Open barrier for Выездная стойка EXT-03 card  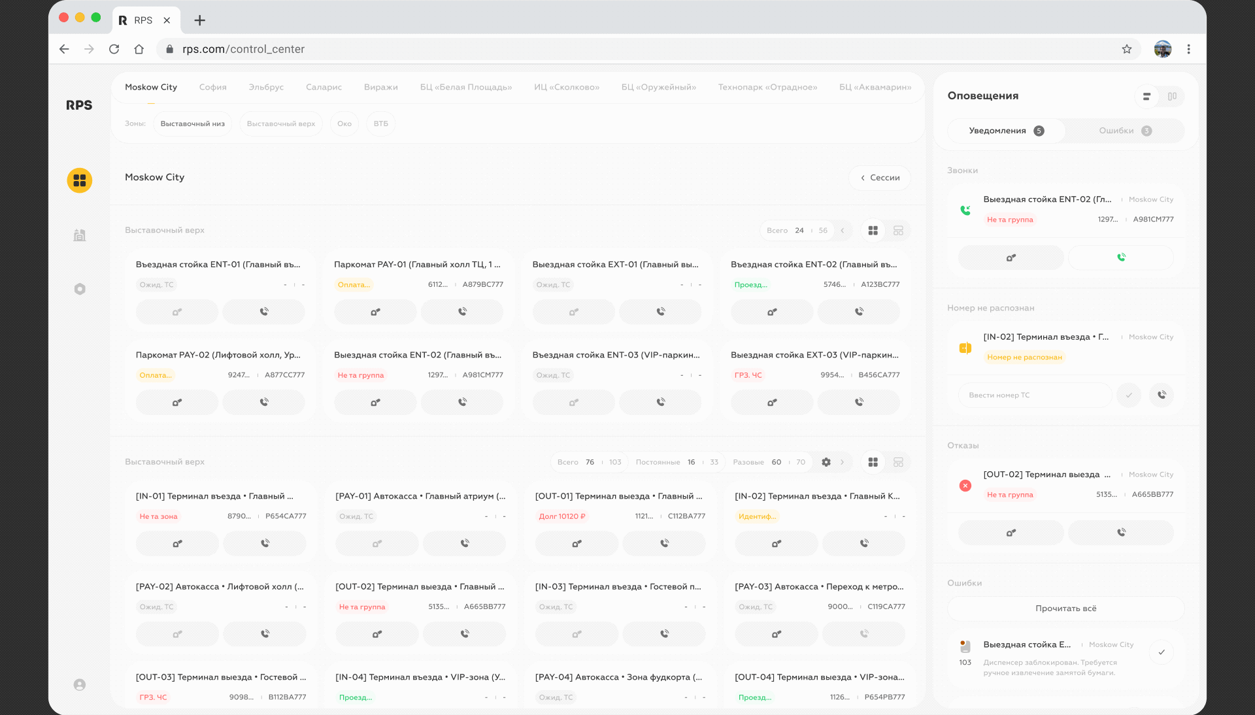[772, 402]
